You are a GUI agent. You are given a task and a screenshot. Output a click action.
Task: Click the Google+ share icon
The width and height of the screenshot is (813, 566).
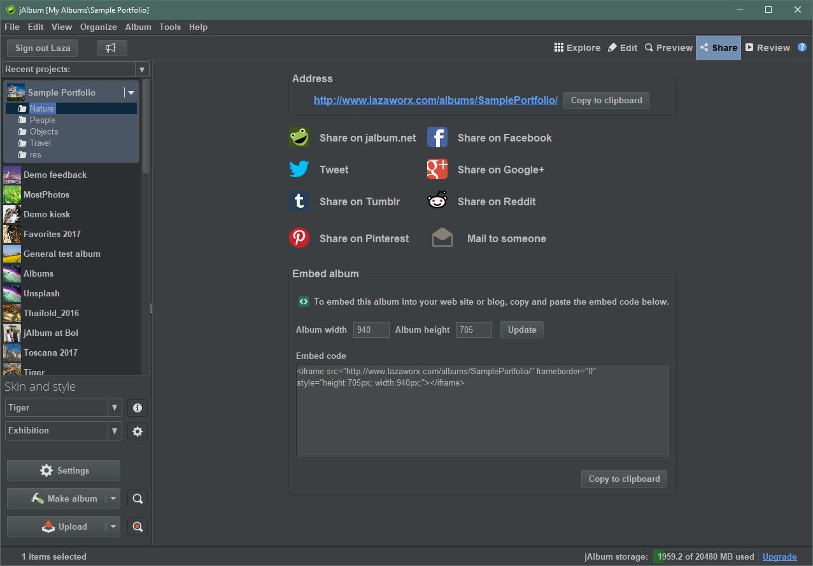(x=437, y=170)
